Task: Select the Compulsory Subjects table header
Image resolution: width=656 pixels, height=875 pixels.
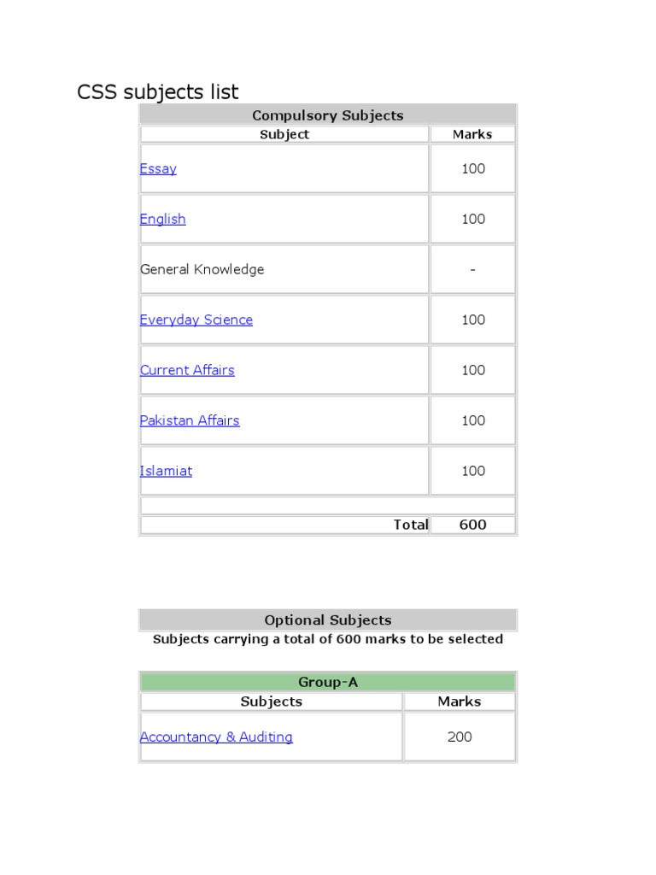Action: coord(327,115)
